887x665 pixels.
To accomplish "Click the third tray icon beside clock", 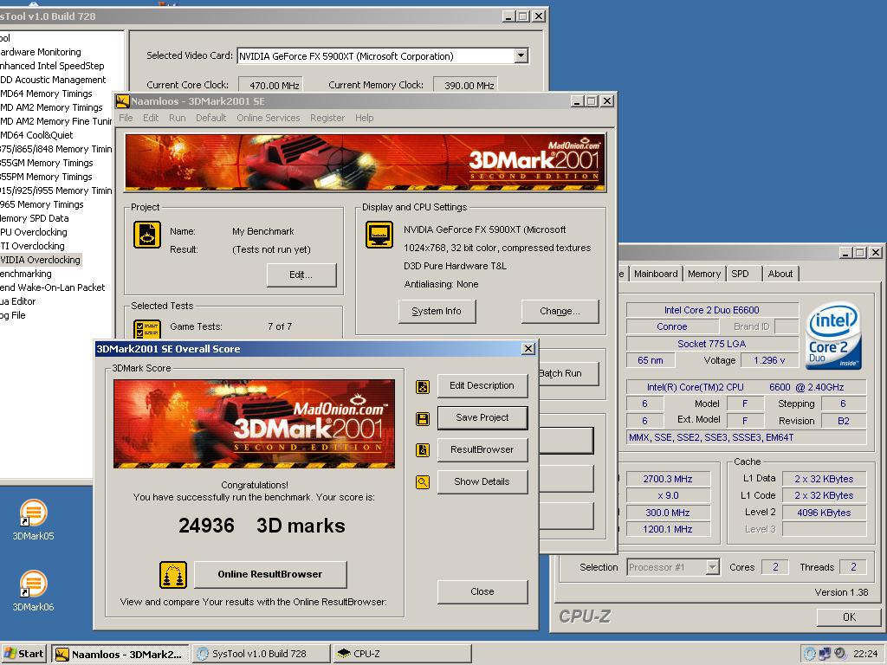I will point(840,654).
